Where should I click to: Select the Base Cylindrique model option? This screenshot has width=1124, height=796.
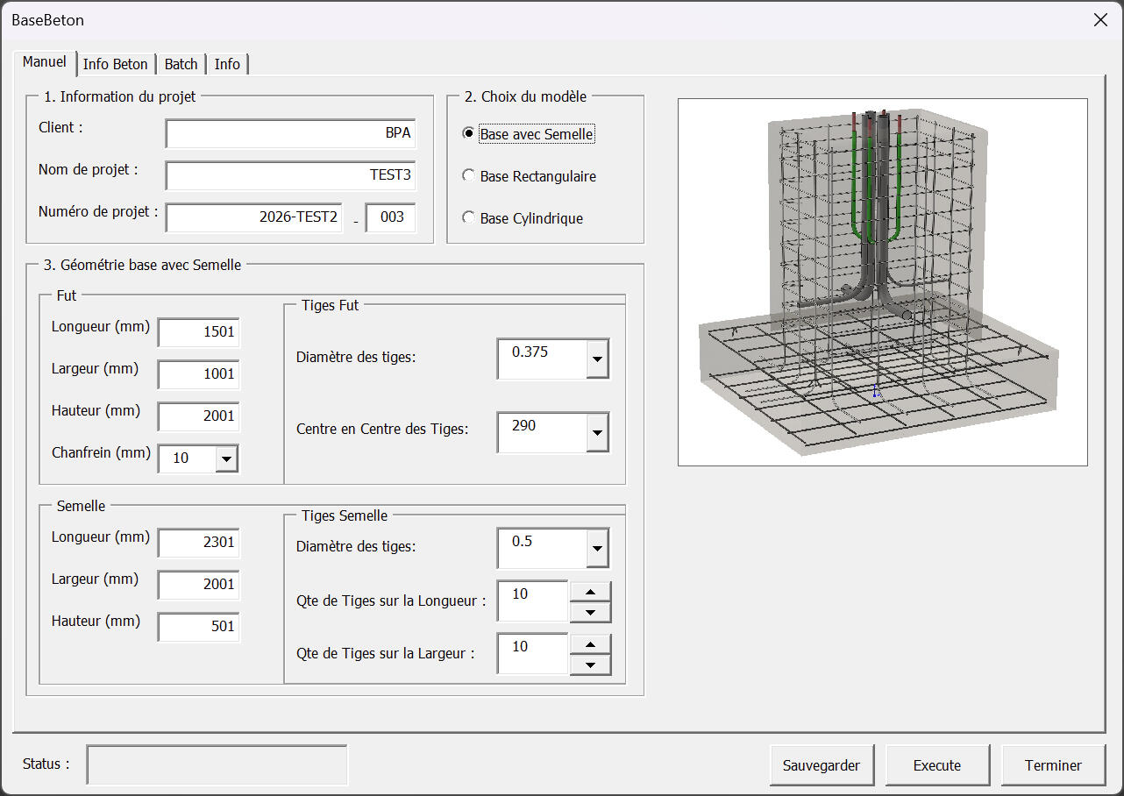click(468, 217)
